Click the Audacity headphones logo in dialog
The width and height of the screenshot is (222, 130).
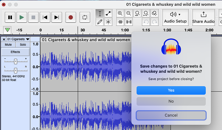171,47
